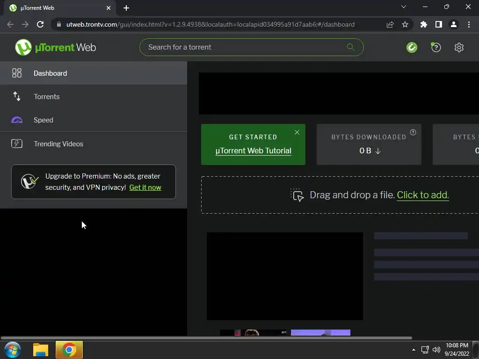Click the purple Speed gauge icon
Image resolution: width=479 pixels, height=359 pixels.
[x=17, y=120]
